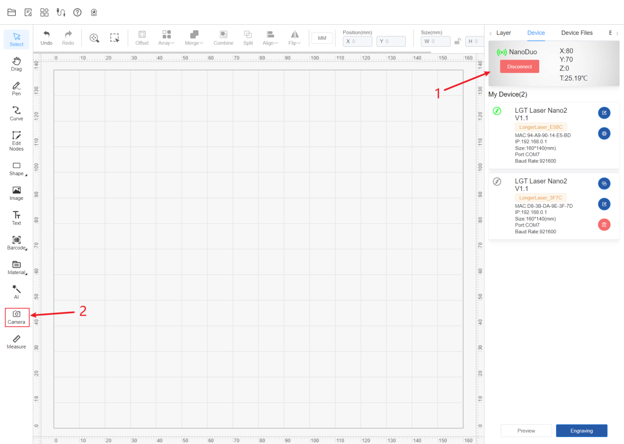This screenshot has width=624, height=444.
Task: Click the LongerLaser_E5BC name tag
Action: tap(541, 127)
